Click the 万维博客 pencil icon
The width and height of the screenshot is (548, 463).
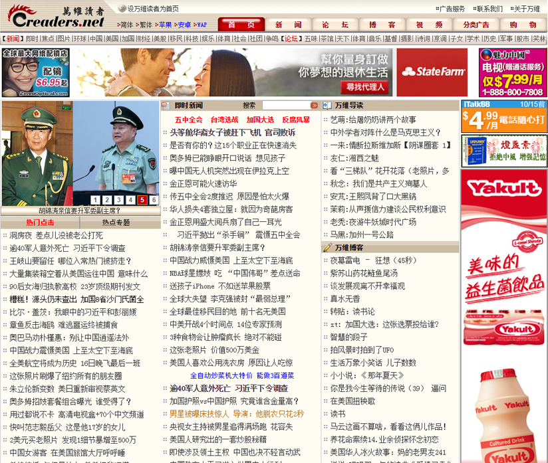coord(327,248)
